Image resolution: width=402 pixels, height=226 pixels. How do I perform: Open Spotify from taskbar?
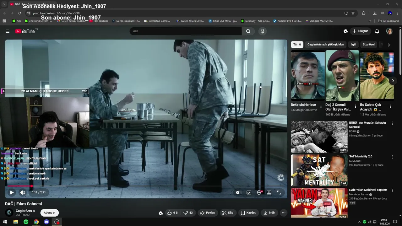click(x=26, y=222)
